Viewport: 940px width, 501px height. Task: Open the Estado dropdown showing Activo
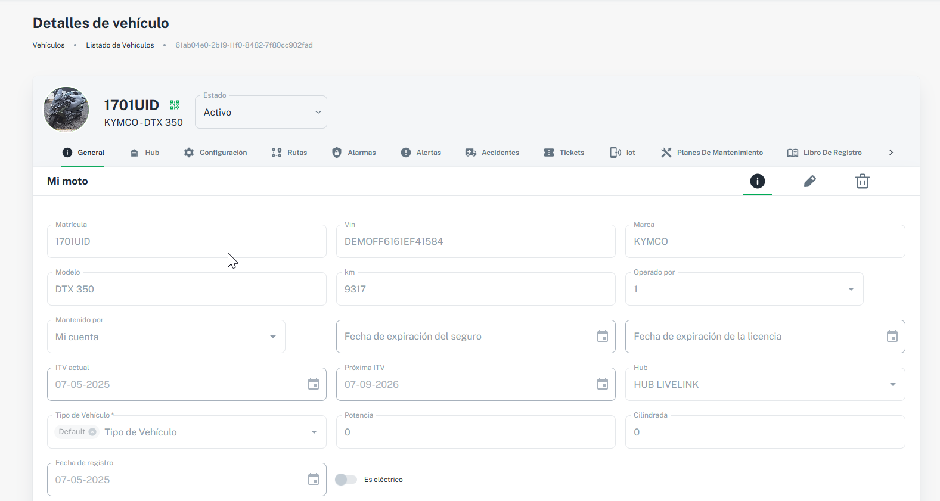[261, 112]
